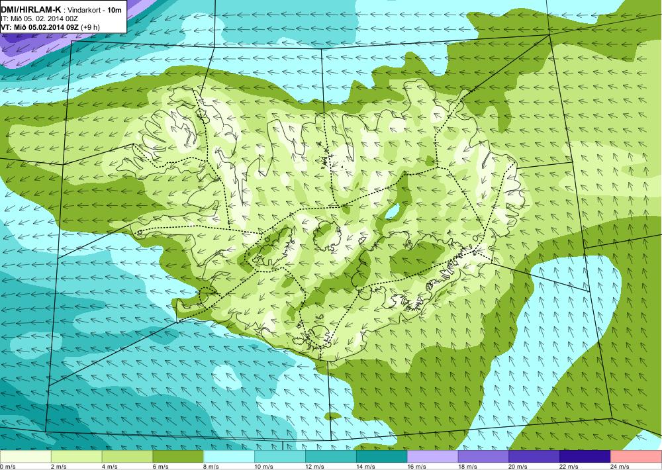
Task: Click the "8 m/s" legend label
Action: 212,467
